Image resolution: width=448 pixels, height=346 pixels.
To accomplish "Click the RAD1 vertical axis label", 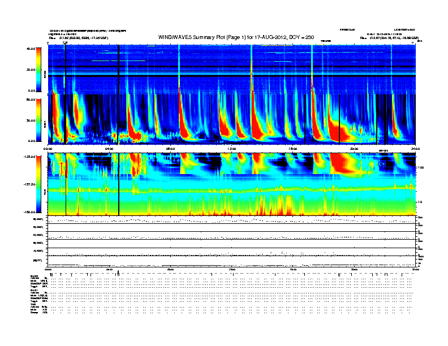I will click(x=45, y=124).
